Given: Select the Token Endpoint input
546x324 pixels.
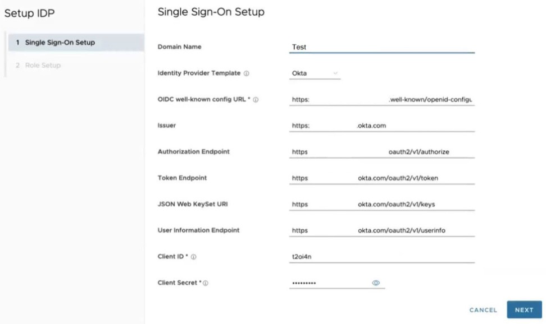Looking at the screenshot, I should [x=382, y=178].
